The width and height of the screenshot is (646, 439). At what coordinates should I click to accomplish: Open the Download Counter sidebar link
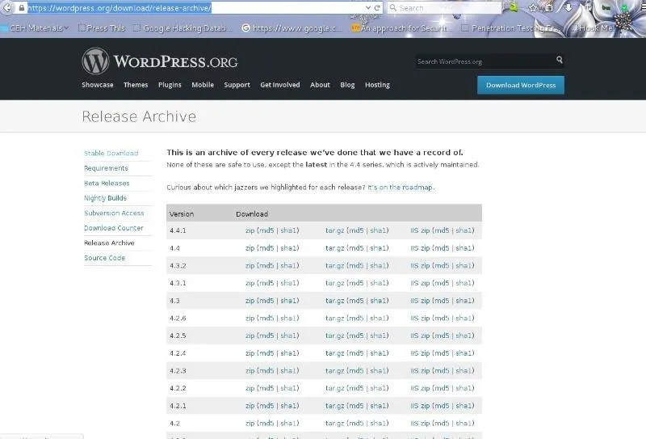coord(114,228)
